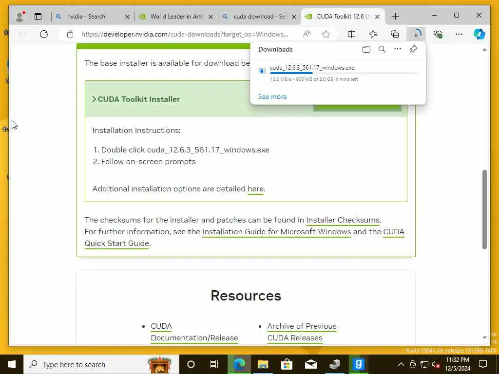Follow the 'here' installation options link
The image size is (499, 374).
tap(255, 189)
